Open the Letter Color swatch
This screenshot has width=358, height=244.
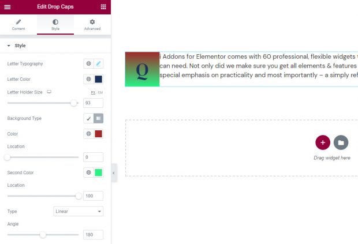click(98, 79)
